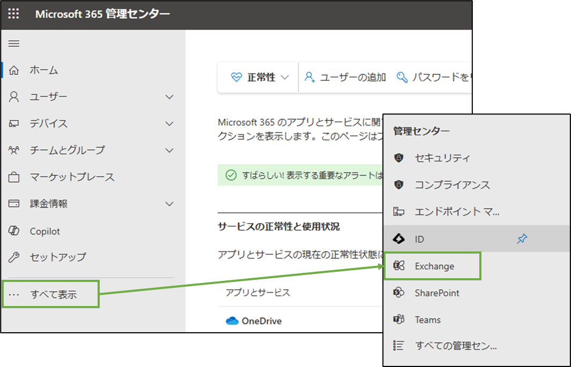Open コンプライアンス admin center

453,185
